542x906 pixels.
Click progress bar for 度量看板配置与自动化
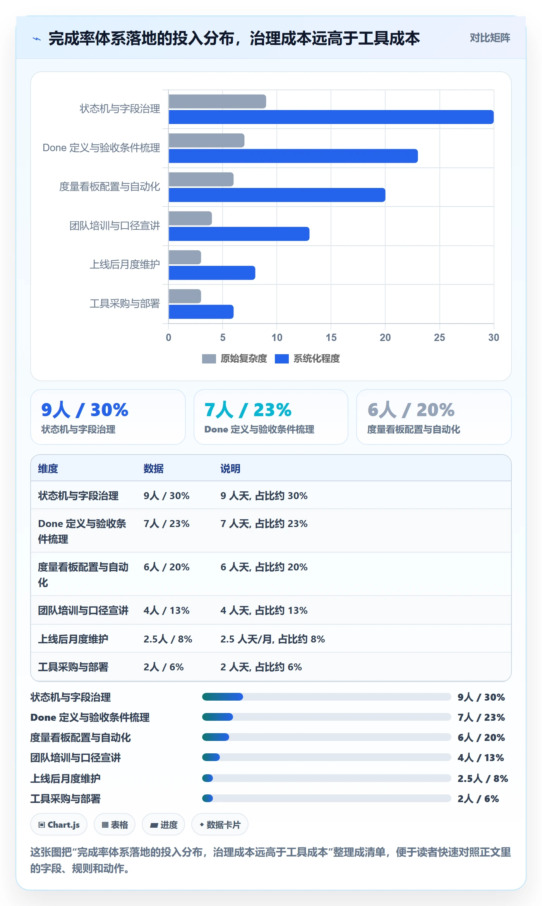[326, 737]
